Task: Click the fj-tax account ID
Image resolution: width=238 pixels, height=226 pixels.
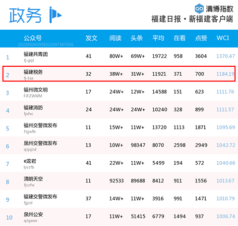Action: [29, 78]
